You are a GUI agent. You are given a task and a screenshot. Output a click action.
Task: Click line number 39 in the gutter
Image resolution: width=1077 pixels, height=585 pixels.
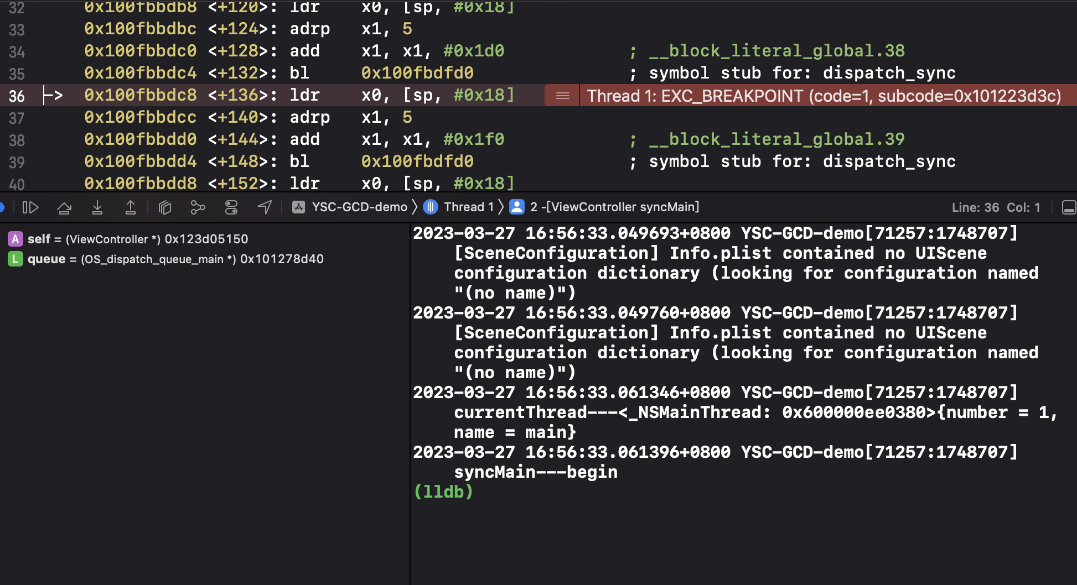(17, 163)
